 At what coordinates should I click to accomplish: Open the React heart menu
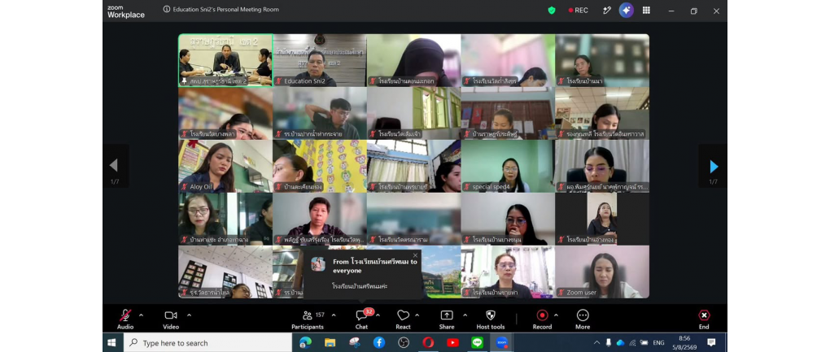(404, 319)
